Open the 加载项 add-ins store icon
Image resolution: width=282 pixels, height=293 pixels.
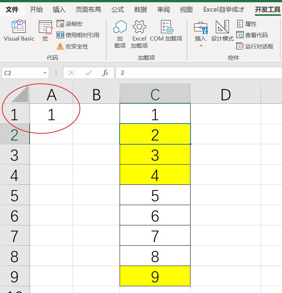tap(120, 34)
